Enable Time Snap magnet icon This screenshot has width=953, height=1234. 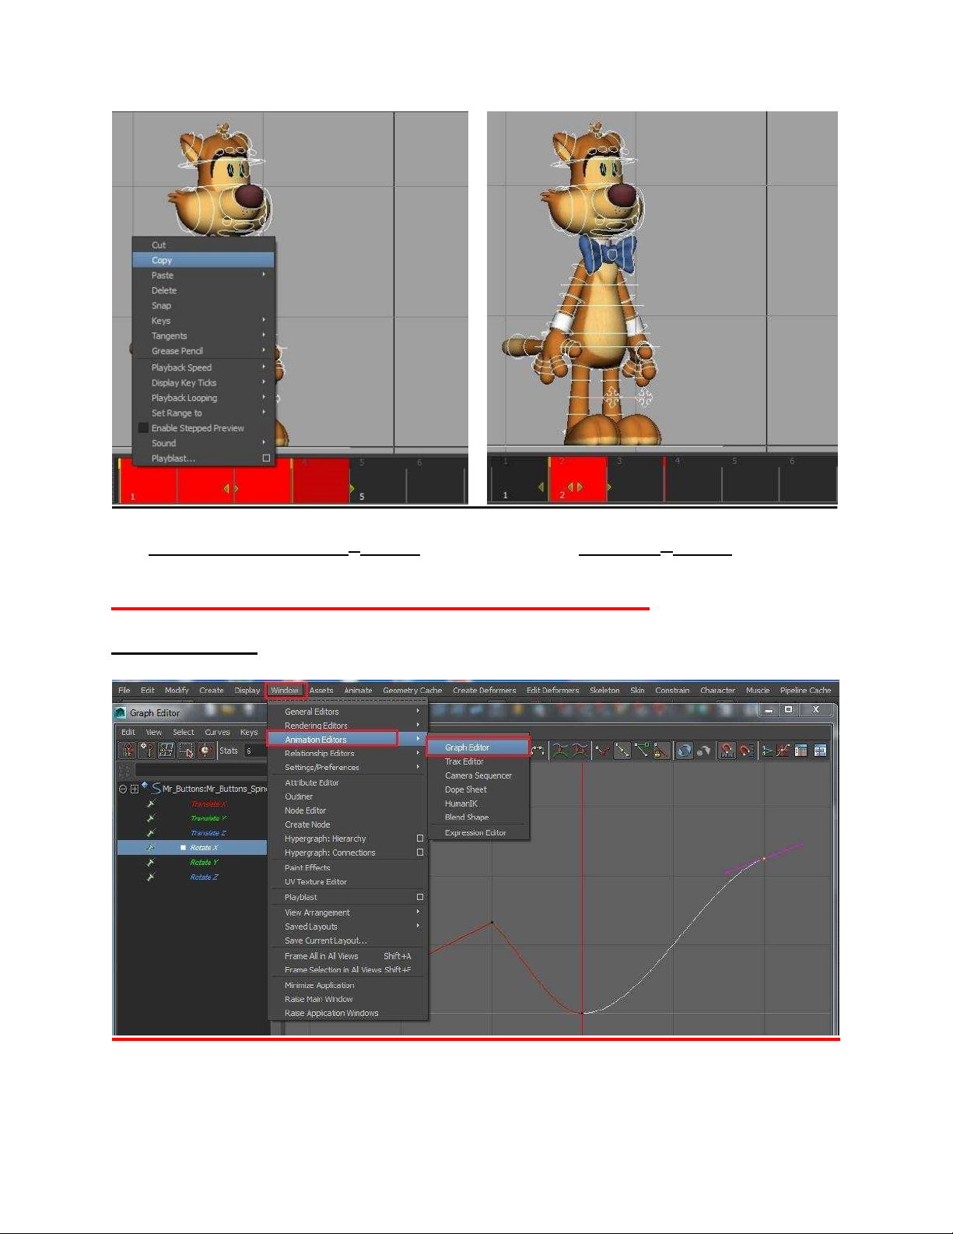click(726, 751)
